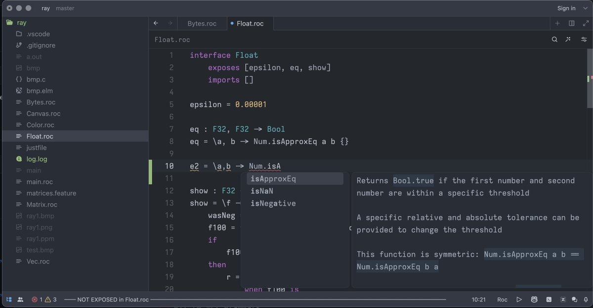Viewport: 593px width, 308px height.
Task: Select Float.roc in the file tree
Action: tap(74, 136)
